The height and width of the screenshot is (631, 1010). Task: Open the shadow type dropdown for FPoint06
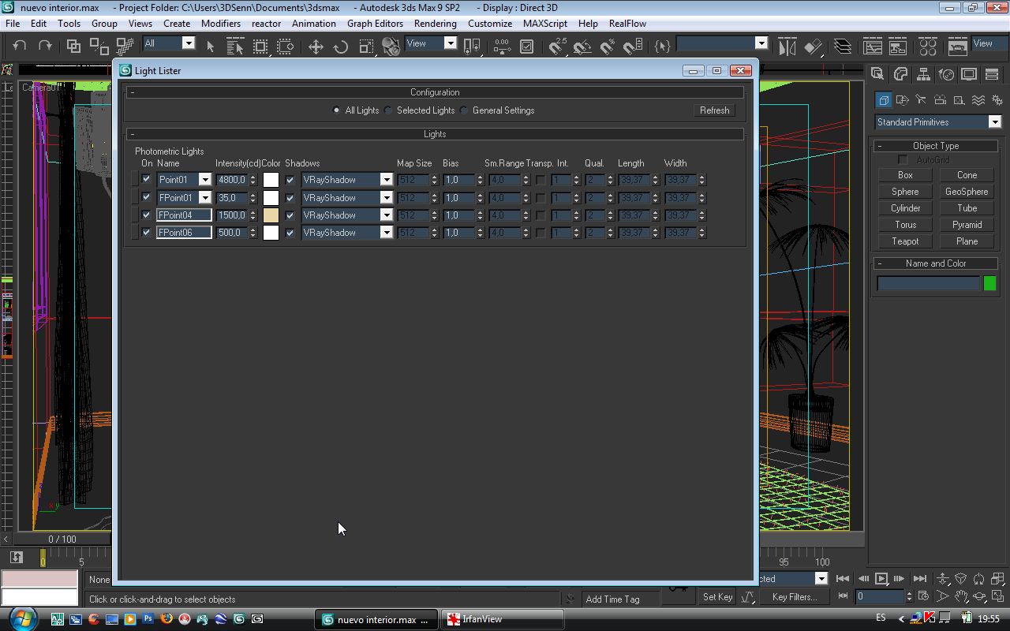pos(387,233)
